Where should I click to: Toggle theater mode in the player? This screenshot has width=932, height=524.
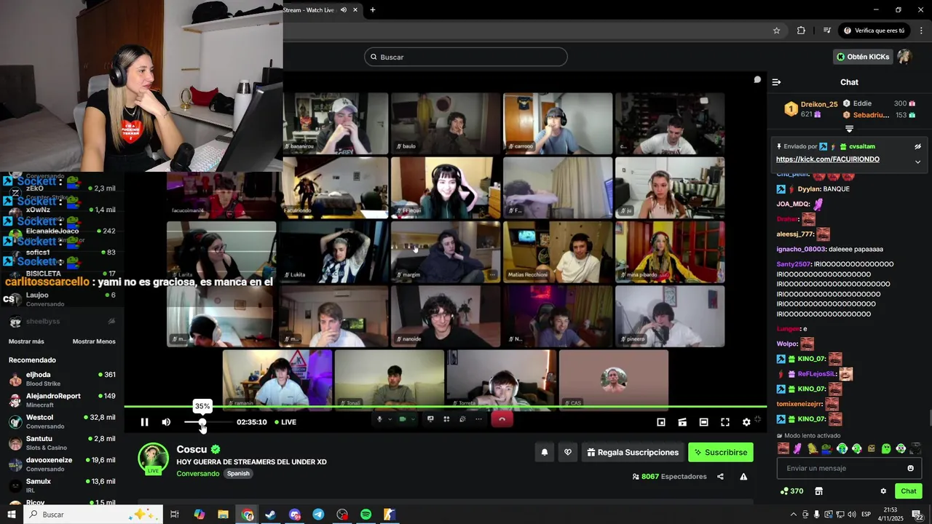point(703,422)
